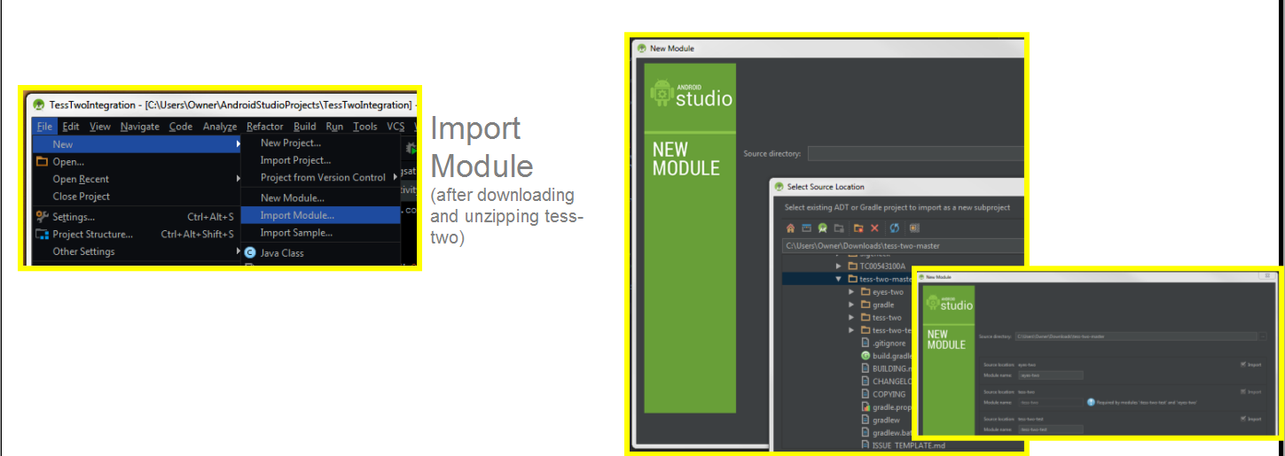Click the red Delete toolbar icon
Image resolution: width=1285 pixels, height=456 pixels.
click(x=874, y=228)
